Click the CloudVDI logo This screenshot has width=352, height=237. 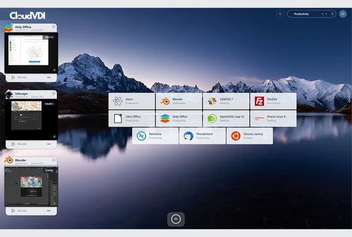27,15
